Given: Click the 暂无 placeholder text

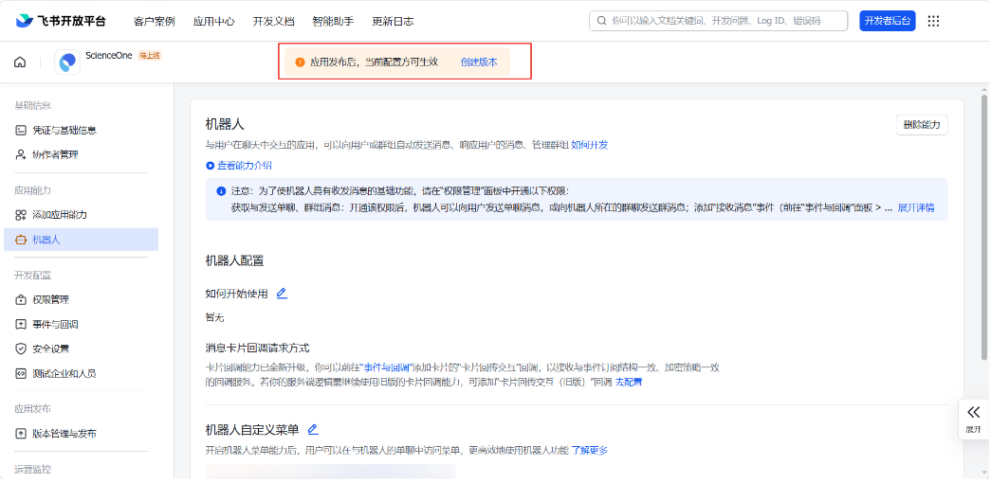Looking at the screenshot, I should pyautogui.click(x=215, y=317).
